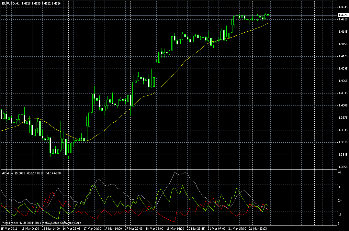Click the 1.4005 price scale value
349x231 pixels.
click(343, 105)
